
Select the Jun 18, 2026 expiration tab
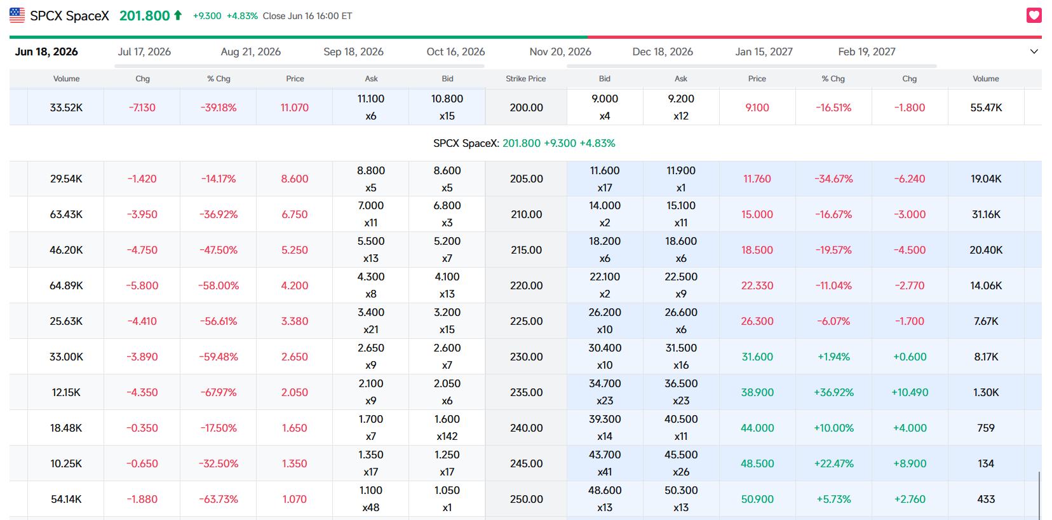[x=46, y=51]
